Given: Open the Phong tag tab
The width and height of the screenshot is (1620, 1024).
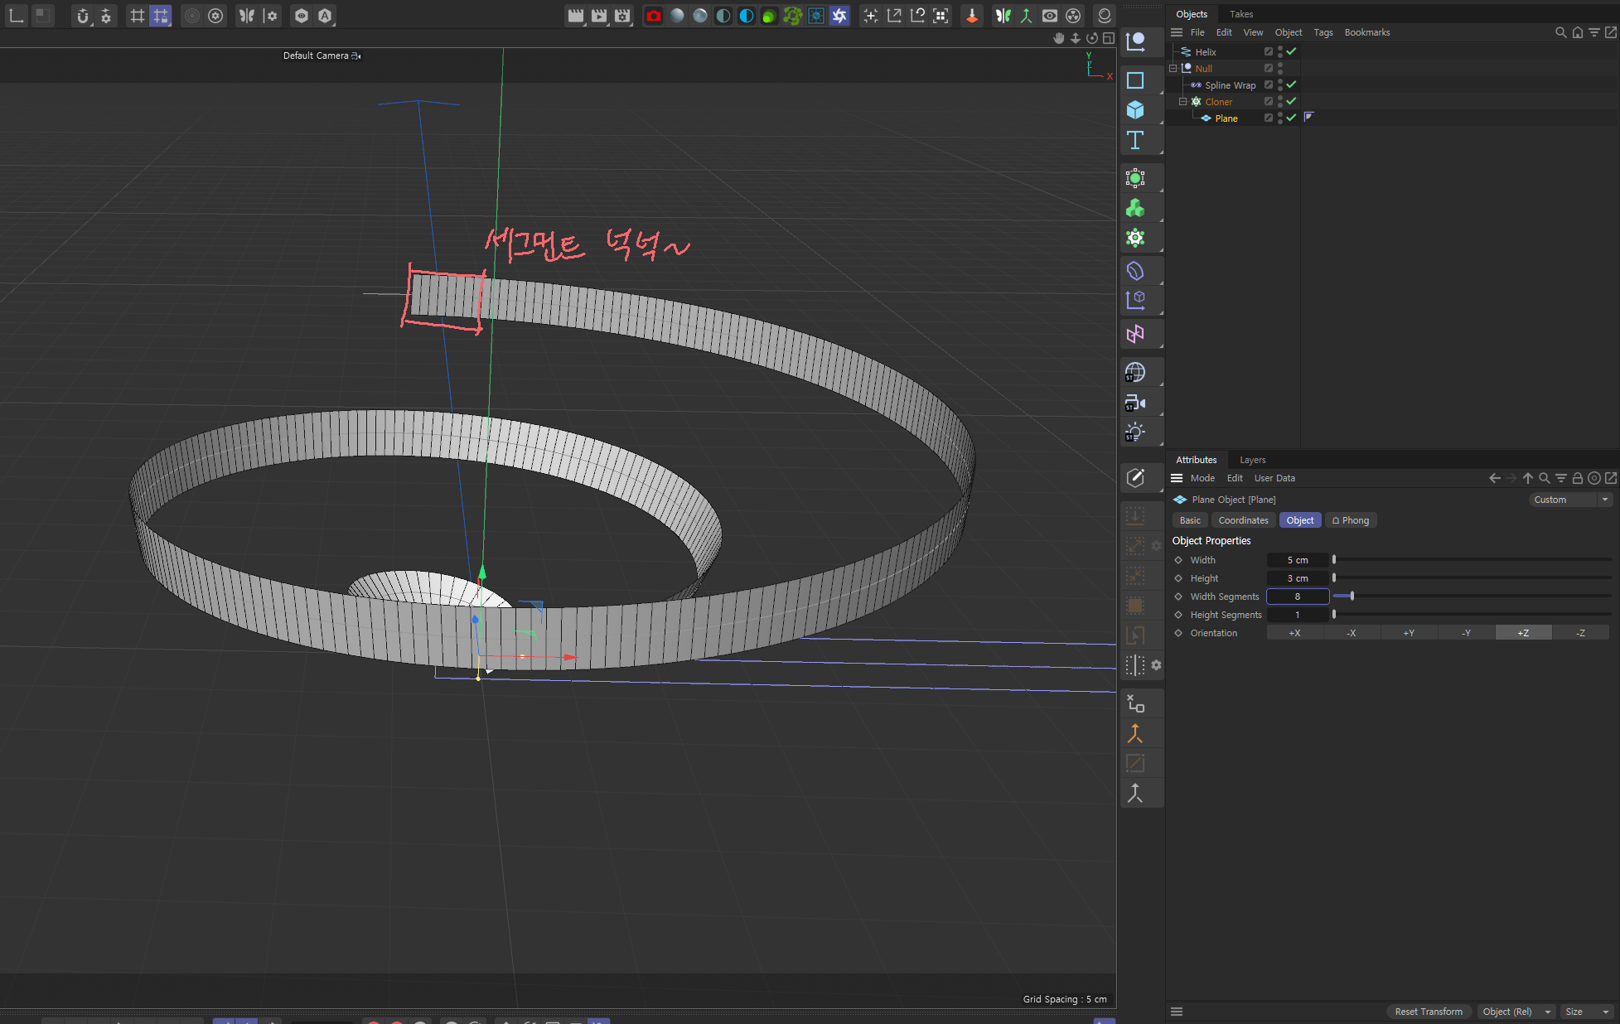Looking at the screenshot, I should (x=1351, y=520).
